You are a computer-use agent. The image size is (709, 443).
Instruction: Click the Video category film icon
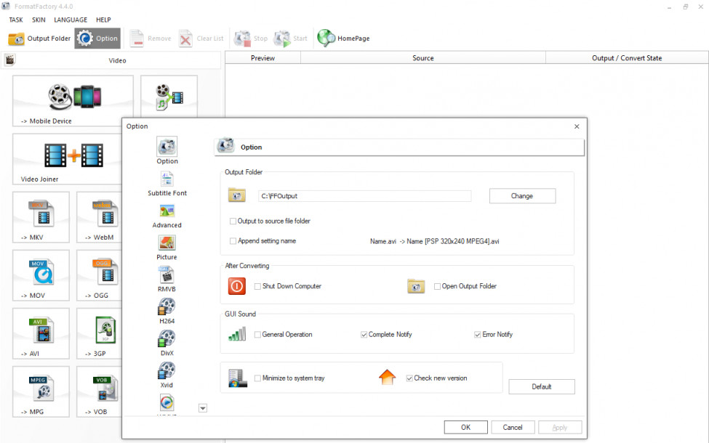point(10,60)
